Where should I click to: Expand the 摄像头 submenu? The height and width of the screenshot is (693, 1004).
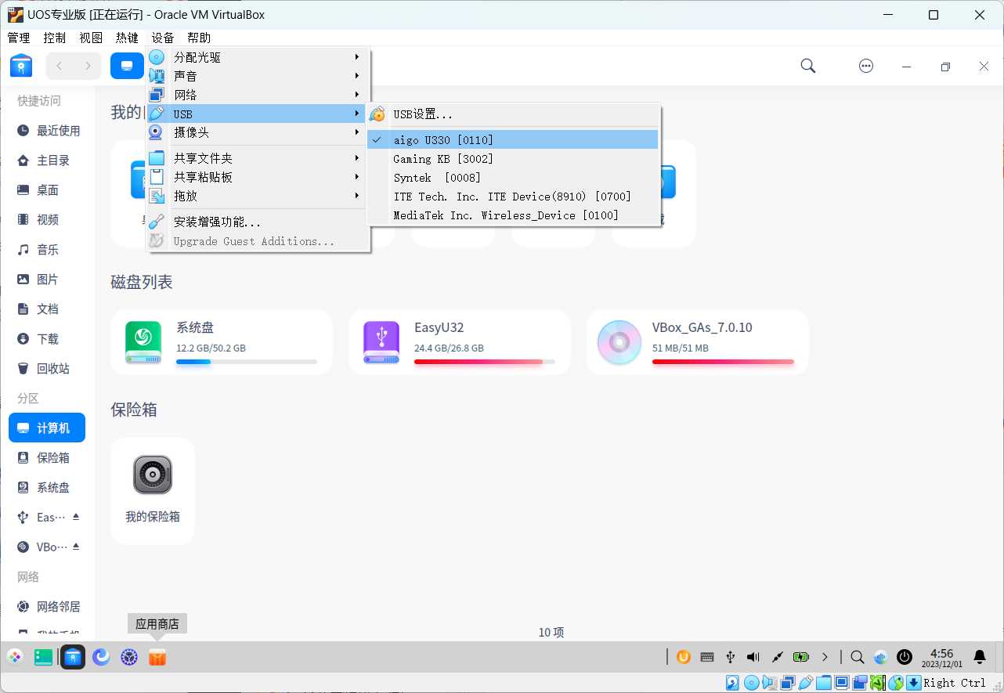tap(258, 132)
